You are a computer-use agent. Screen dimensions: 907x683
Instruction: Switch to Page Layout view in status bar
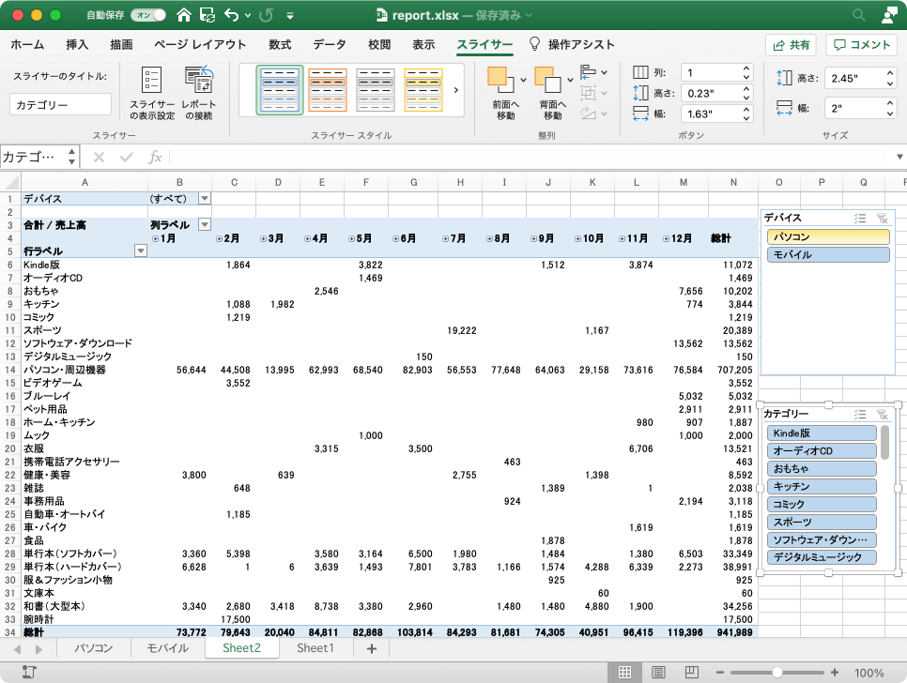(x=659, y=672)
